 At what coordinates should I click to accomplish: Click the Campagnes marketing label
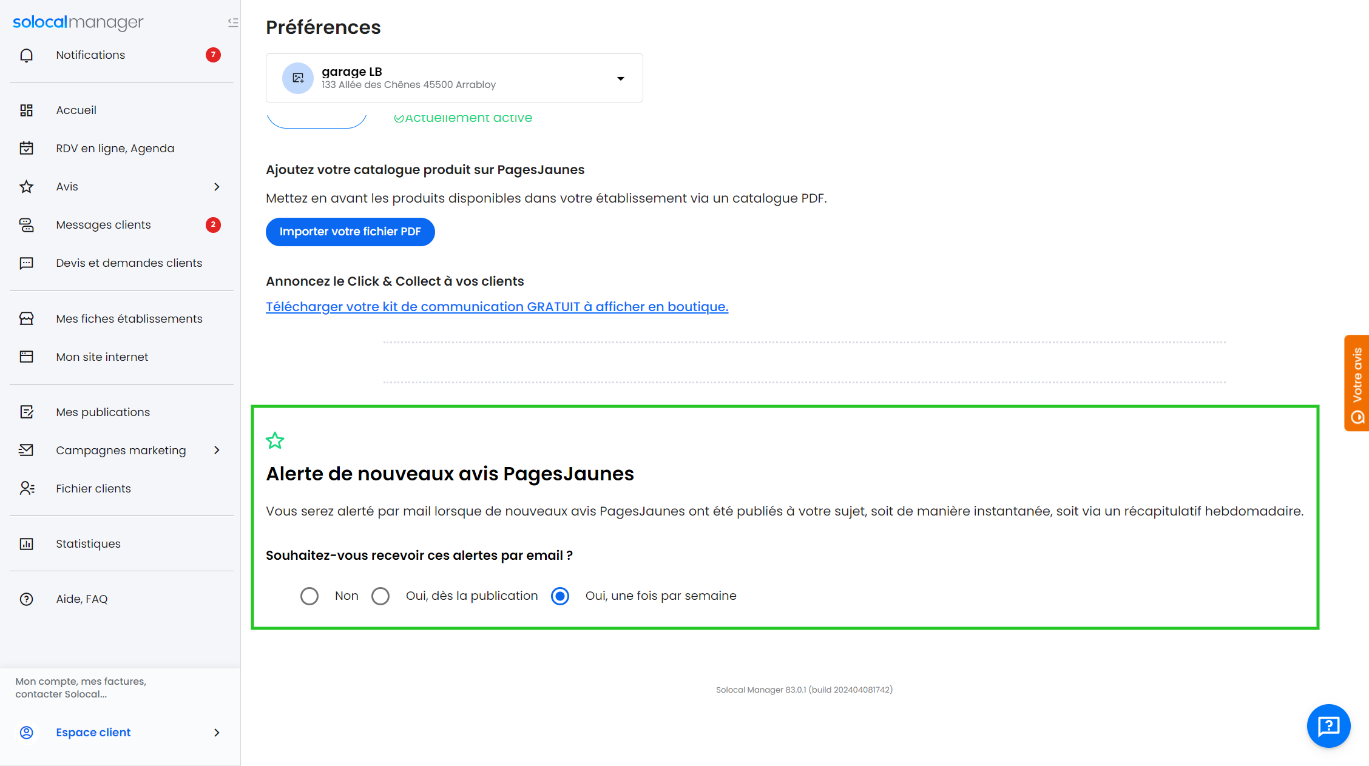coord(121,451)
